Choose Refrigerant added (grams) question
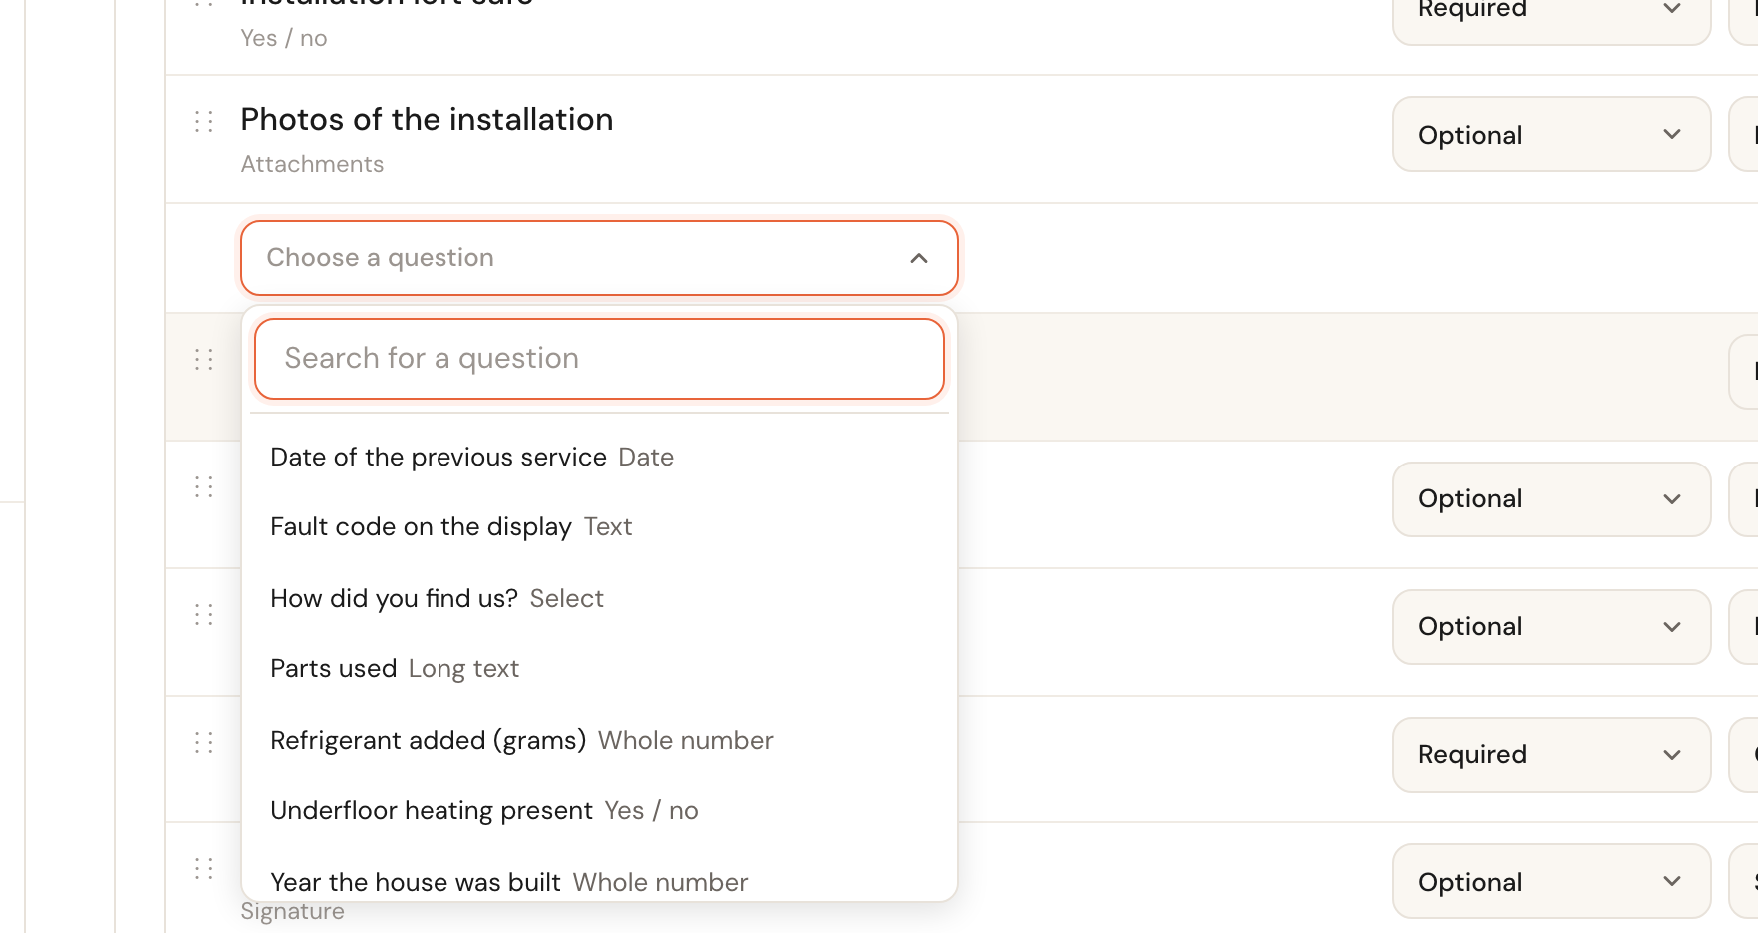1758x933 pixels. 599,740
